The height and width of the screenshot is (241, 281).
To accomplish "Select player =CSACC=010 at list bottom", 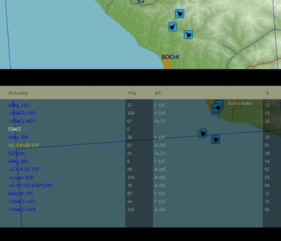I will pyautogui.click(x=22, y=210).
